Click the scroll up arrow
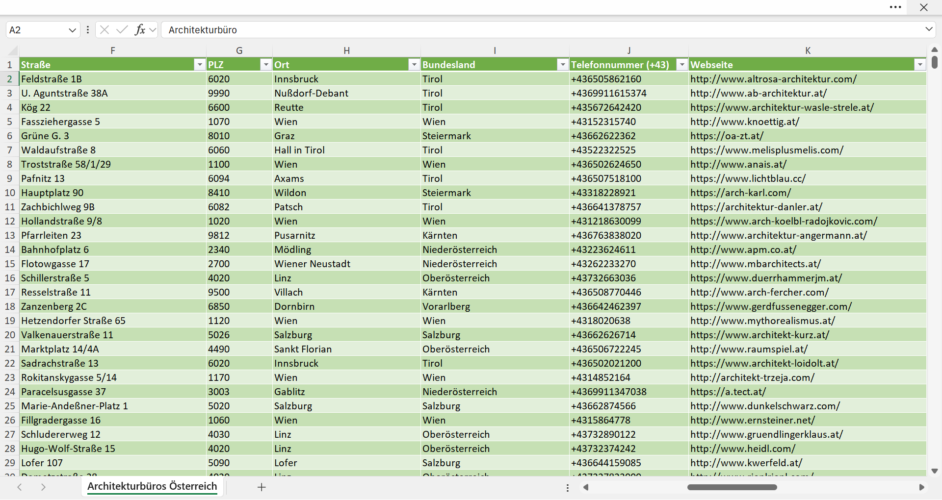Viewport: 942px width, 500px height. click(x=934, y=50)
